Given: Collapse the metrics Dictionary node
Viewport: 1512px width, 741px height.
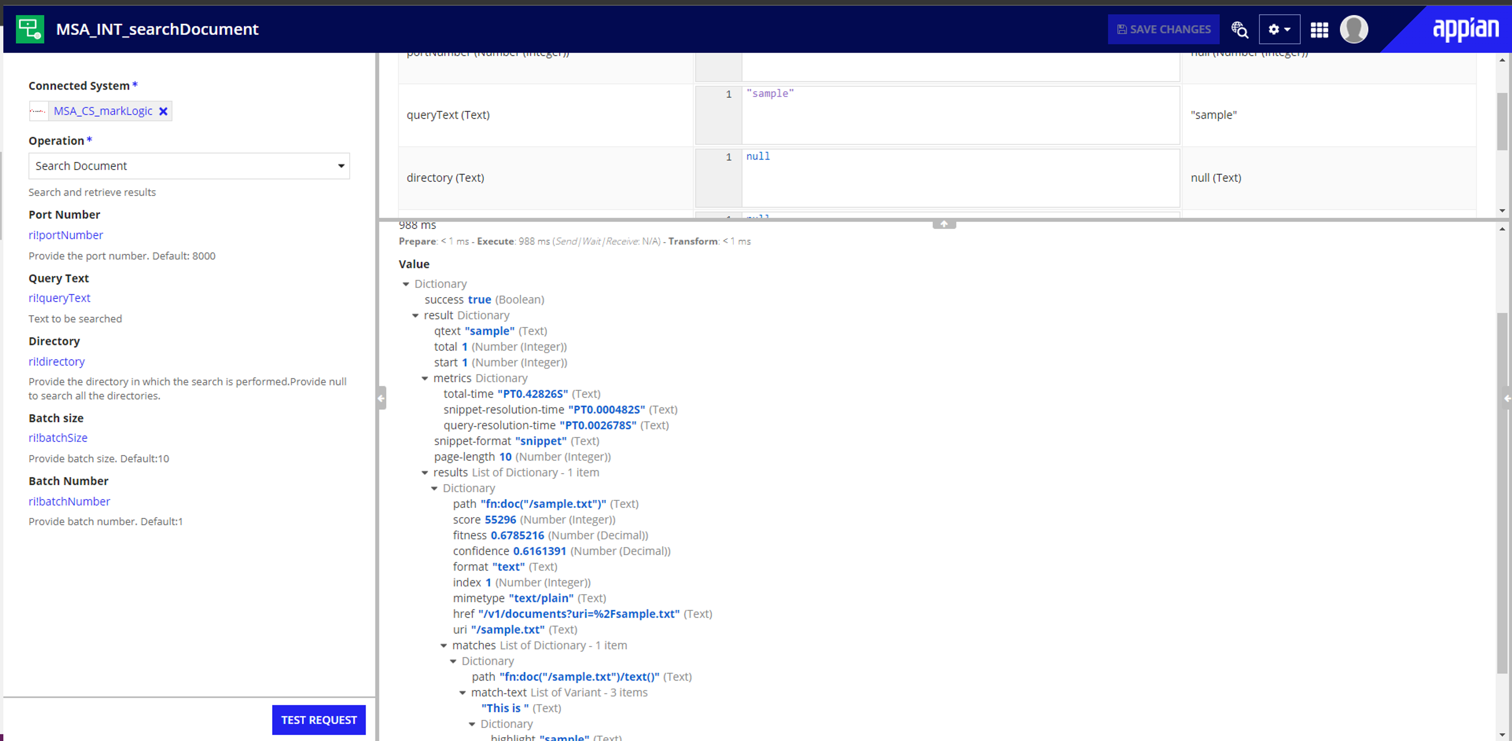Looking at the screenshot, I should pos(424,379).
